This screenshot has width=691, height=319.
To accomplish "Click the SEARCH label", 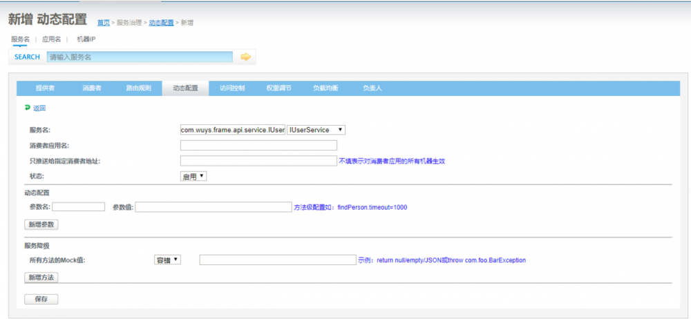I will [27, 57].
